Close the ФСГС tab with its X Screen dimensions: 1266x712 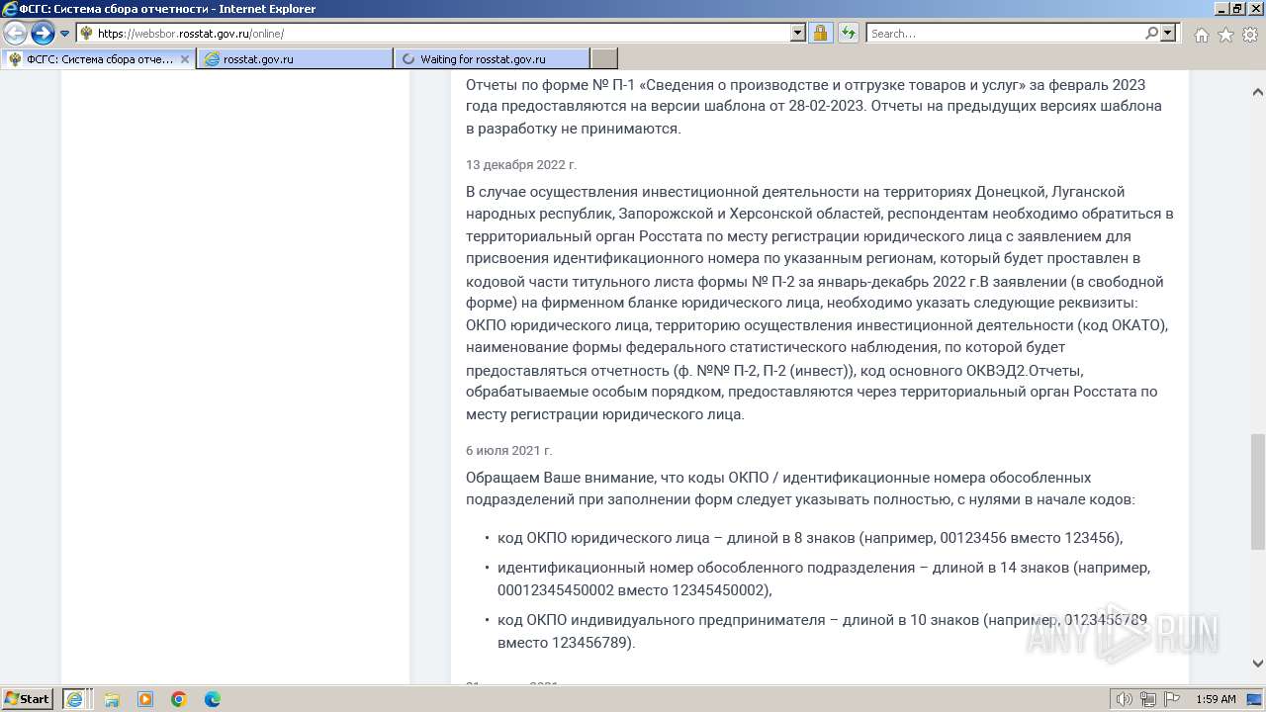point(184,59)
